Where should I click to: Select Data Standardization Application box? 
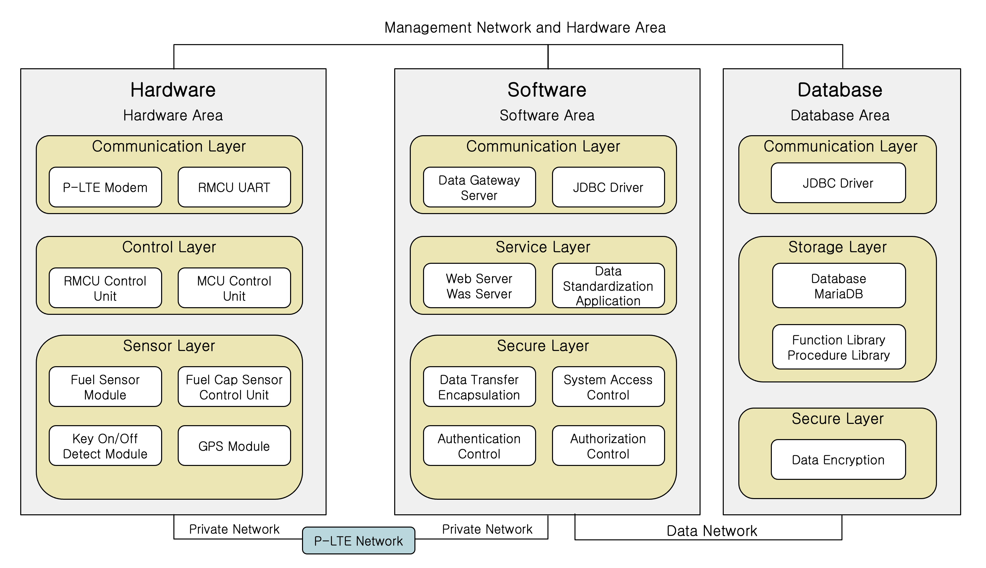point(608,286)
